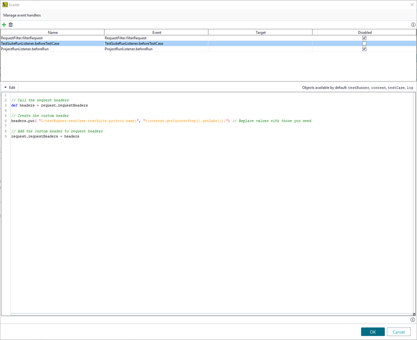Click the Target column header
The width and height of the screenshot is (417, 340).
[x=260, y=32]
